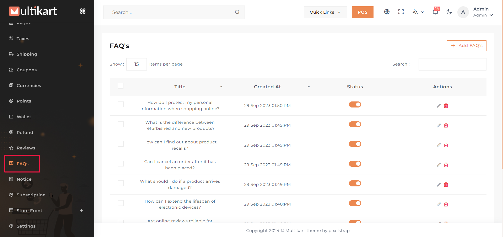Open the Quick Links dropdown
The image size is (503, 237).
pyautogui.click(x=325, y=12)
